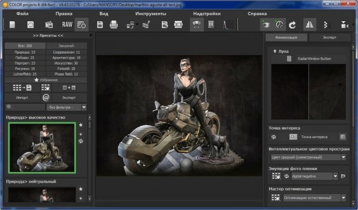
Task: Expand the 'digital negative' film emulation dropdown
Action: tap(335, 176)
